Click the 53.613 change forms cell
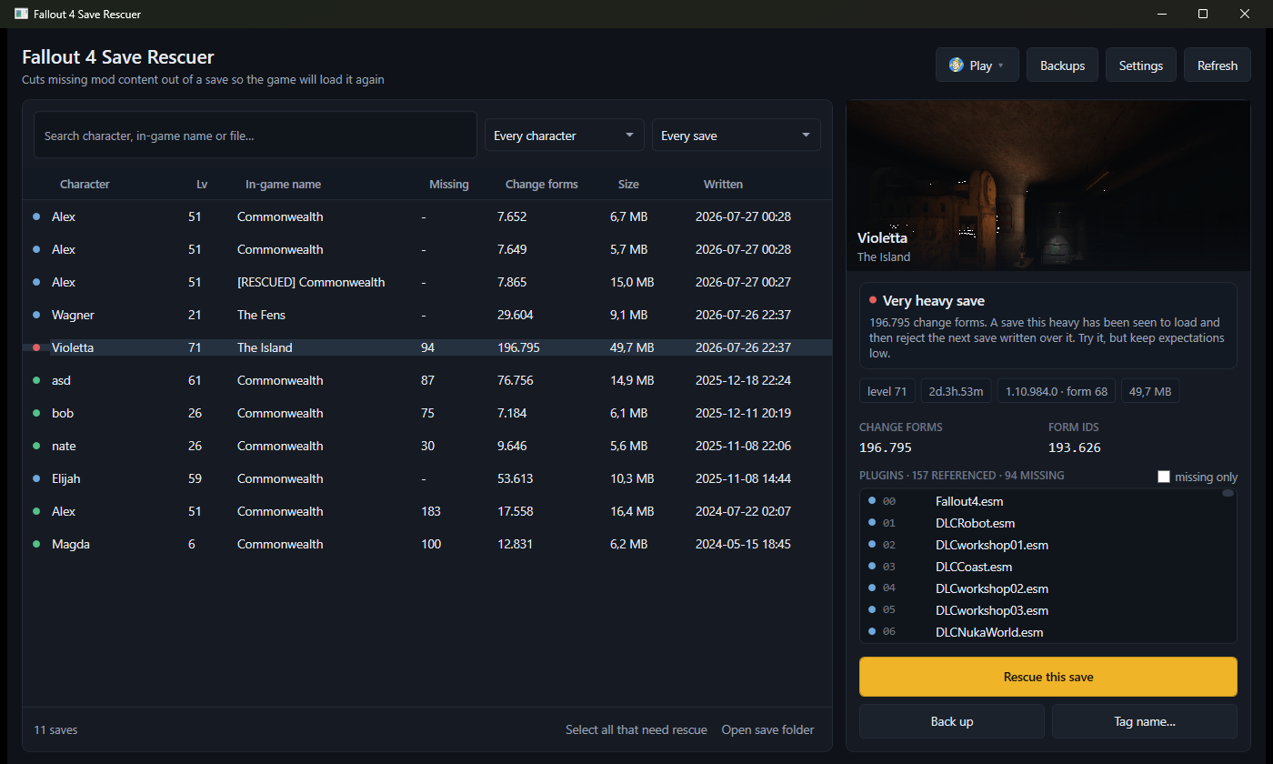Screen dimensions: 1273x764 coord(516,478)
